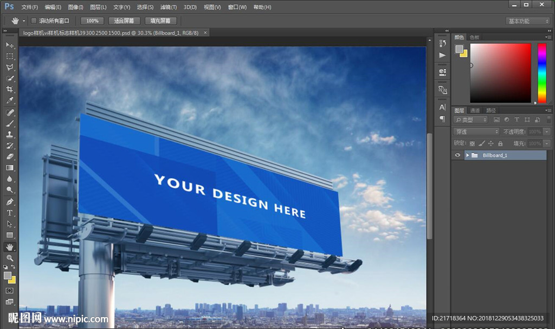Select the Crop tool
555x329 pixels.
pyautogui.click(x=10, y=89)
